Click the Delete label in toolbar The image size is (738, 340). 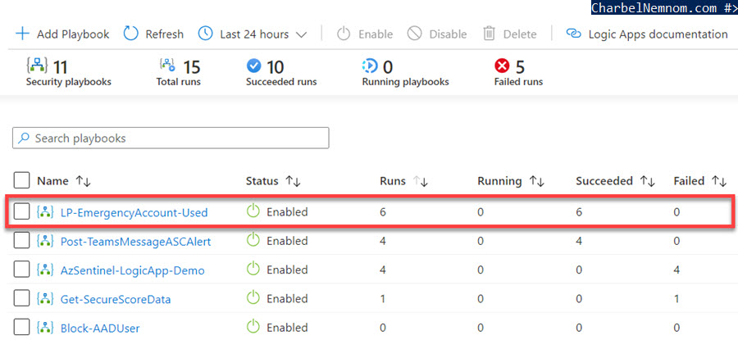pos(520,34)
